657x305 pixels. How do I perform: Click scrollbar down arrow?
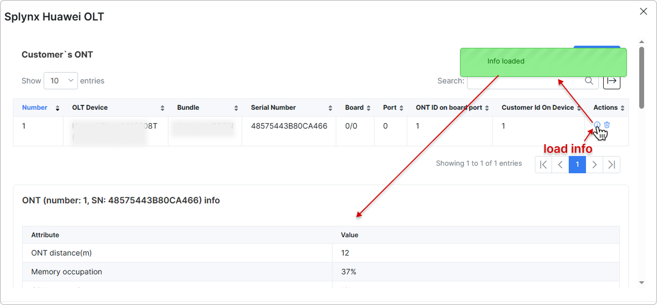641,282
